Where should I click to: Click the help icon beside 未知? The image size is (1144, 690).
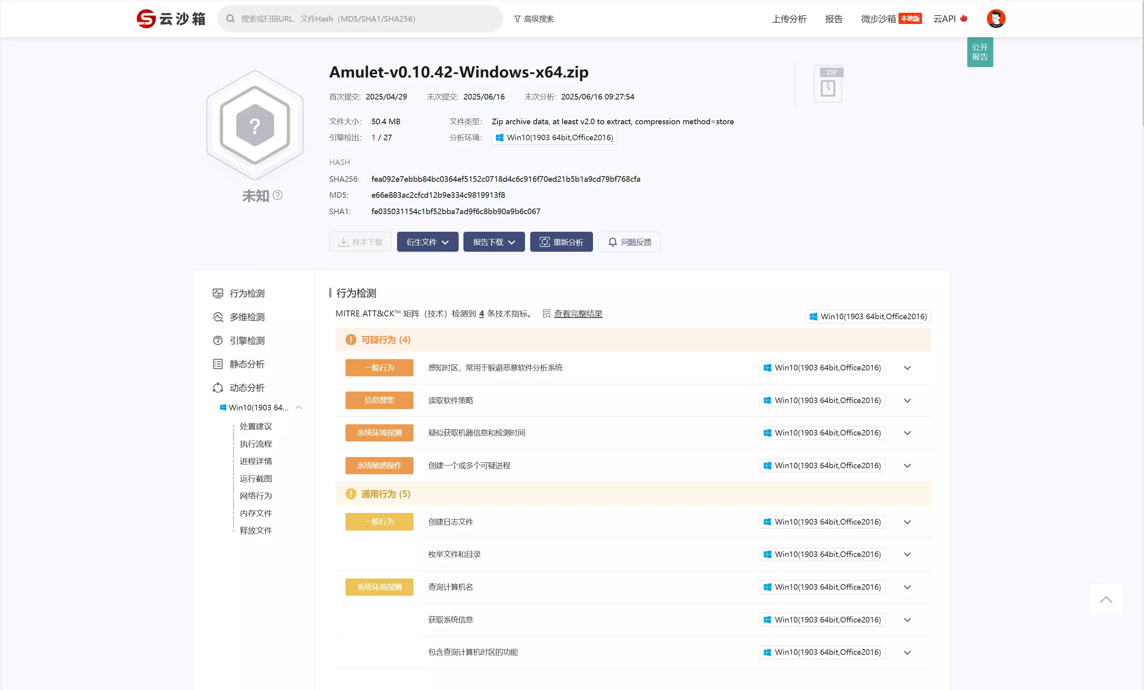pos(278,195)
